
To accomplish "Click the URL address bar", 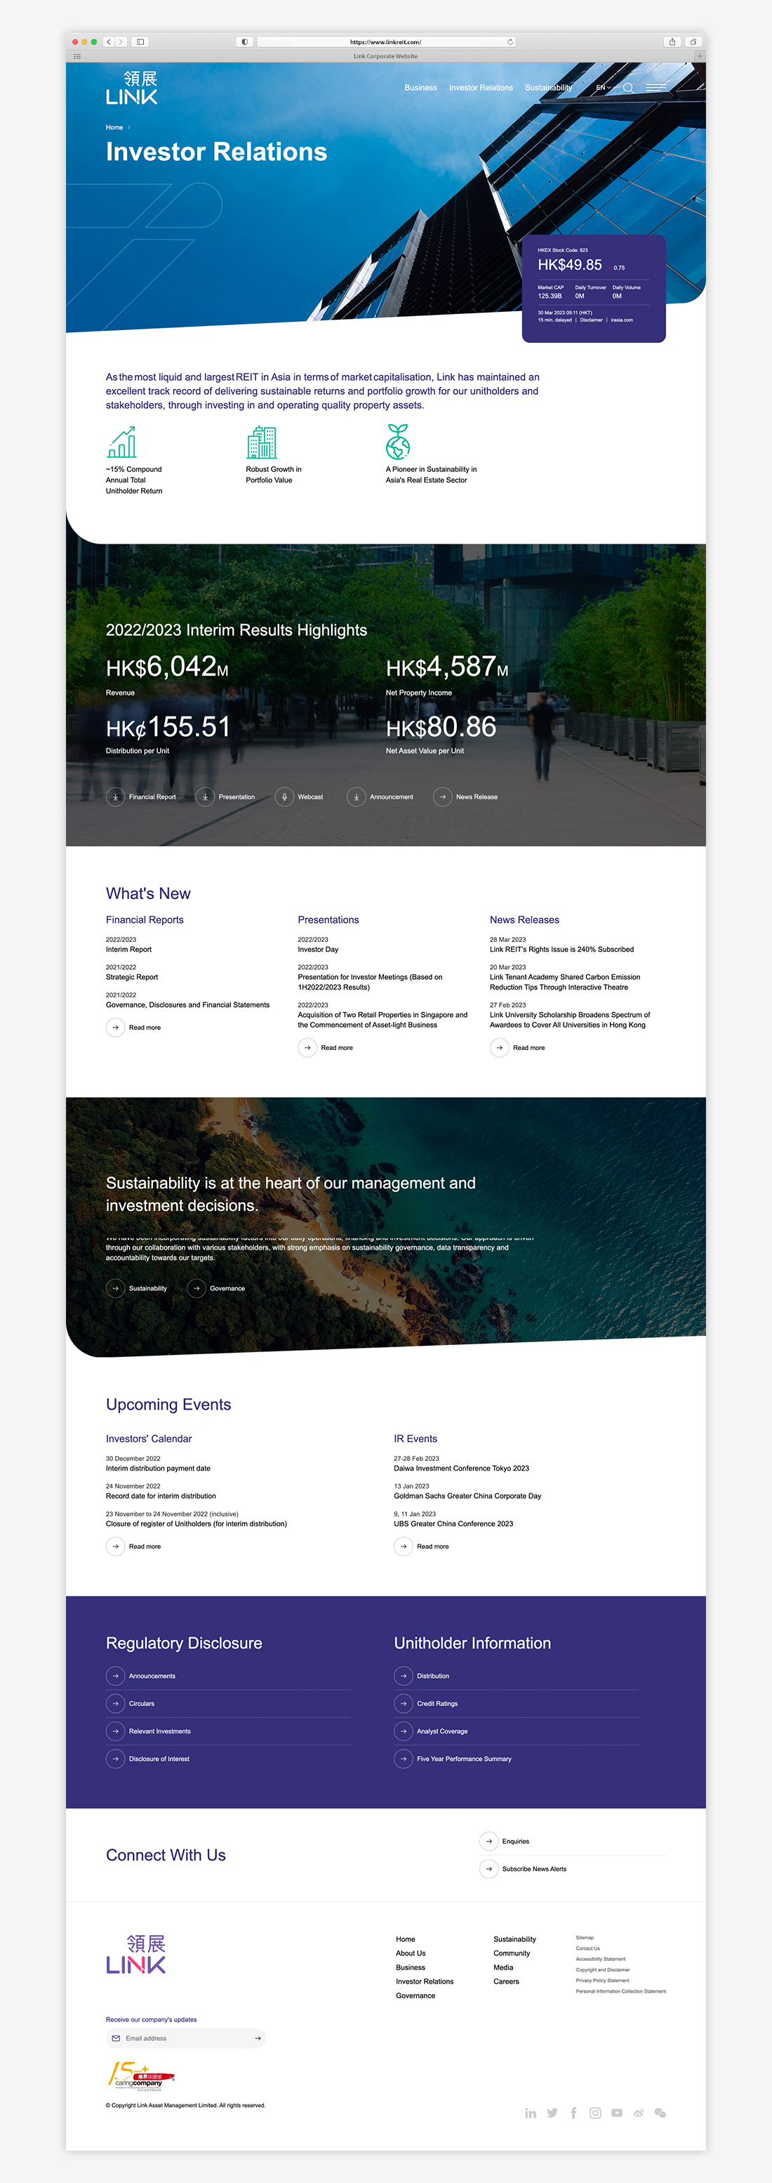I will pyautogui.click(x=386, y=41).
